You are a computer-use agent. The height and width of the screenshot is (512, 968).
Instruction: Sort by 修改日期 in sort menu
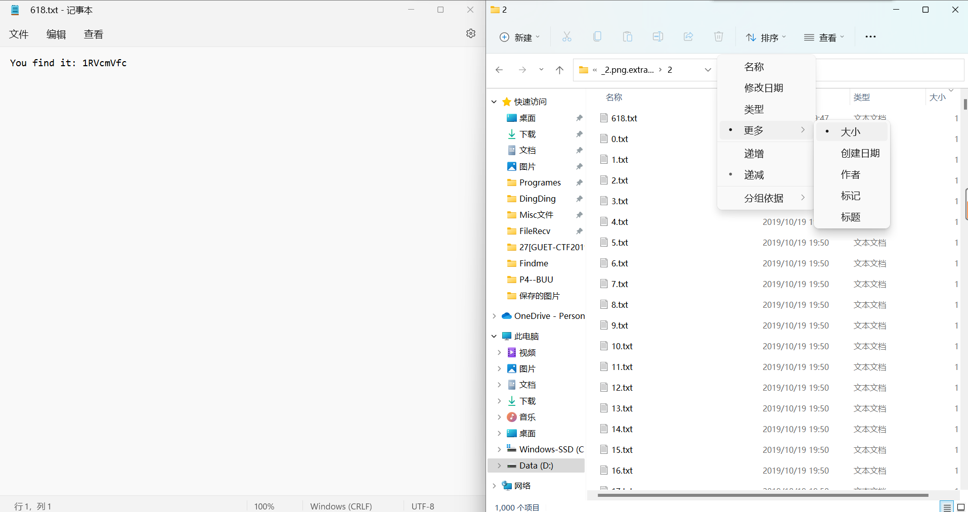point(765,88)
